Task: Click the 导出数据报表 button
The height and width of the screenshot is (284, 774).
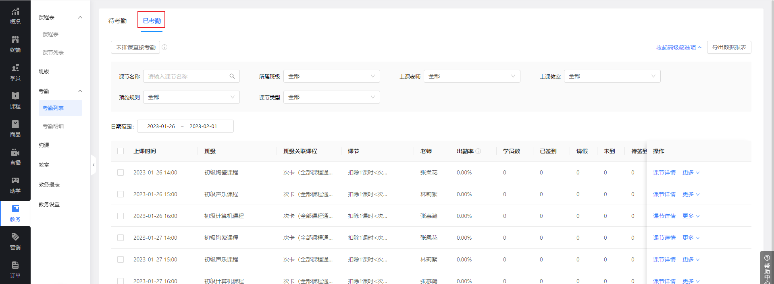Action: coord(729,47)
